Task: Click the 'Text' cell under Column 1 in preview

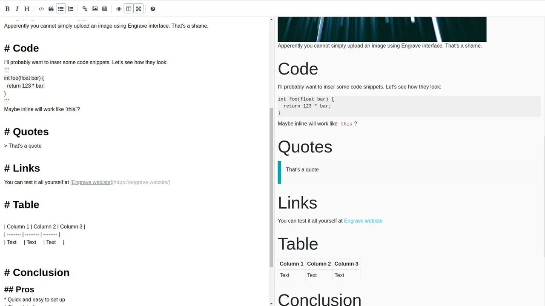Action: click(x=292, y=275)
